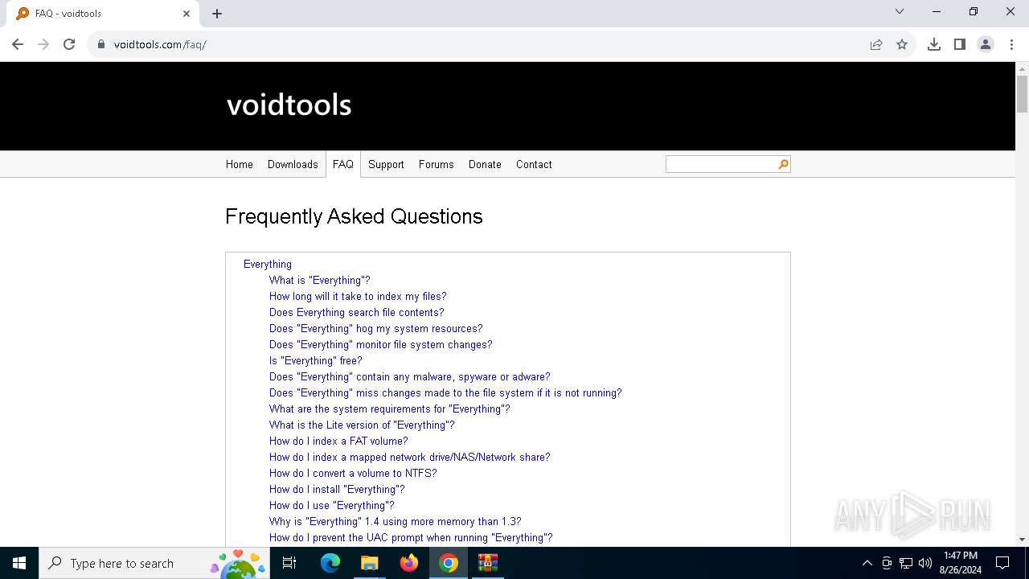Open File Explorer from the taskbar
This screenshot has height=579, width=1029.
pos(369,563)
